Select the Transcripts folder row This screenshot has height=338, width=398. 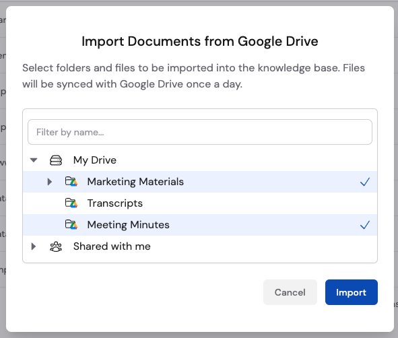[200, 203]
